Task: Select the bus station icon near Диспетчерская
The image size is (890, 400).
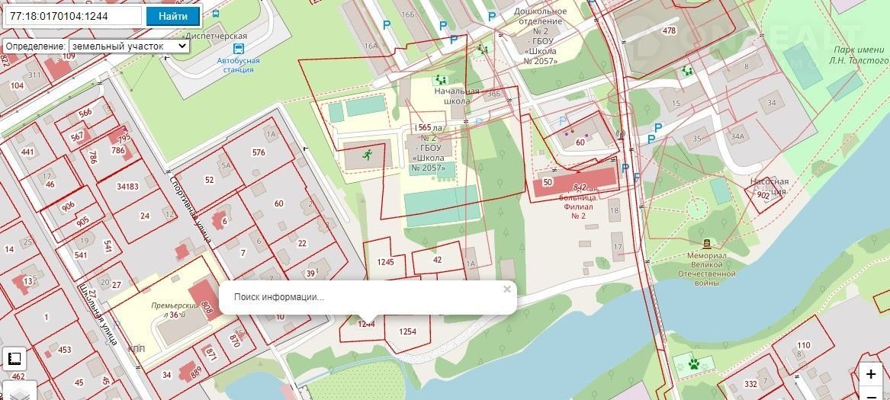Action: tap(239, 49)
